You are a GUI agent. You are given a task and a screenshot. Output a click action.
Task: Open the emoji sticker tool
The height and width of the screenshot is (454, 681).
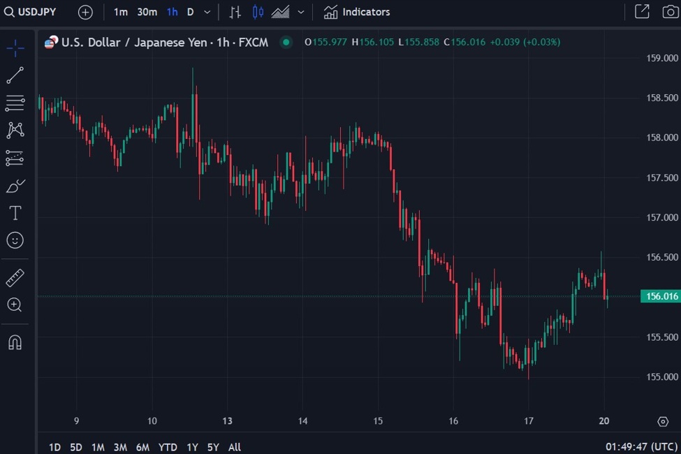pyautogui.click(x=15, y=240)
